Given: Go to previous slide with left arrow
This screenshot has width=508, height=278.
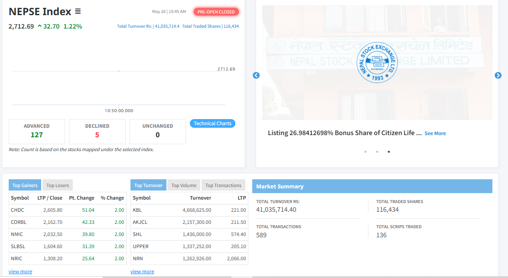Looking at the screenshot, I should click(256, 75).
